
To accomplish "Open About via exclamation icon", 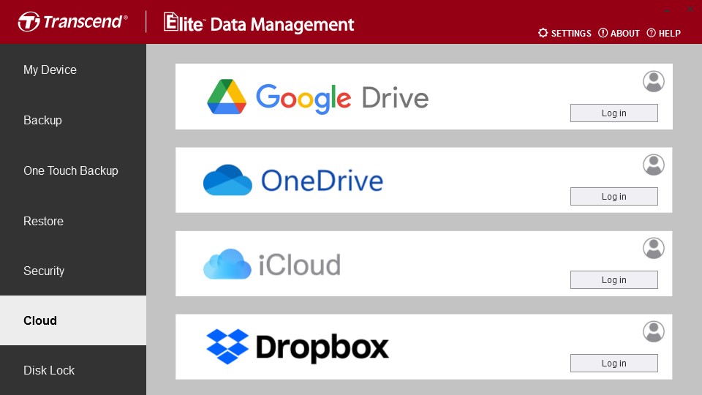I will [603, 33].
